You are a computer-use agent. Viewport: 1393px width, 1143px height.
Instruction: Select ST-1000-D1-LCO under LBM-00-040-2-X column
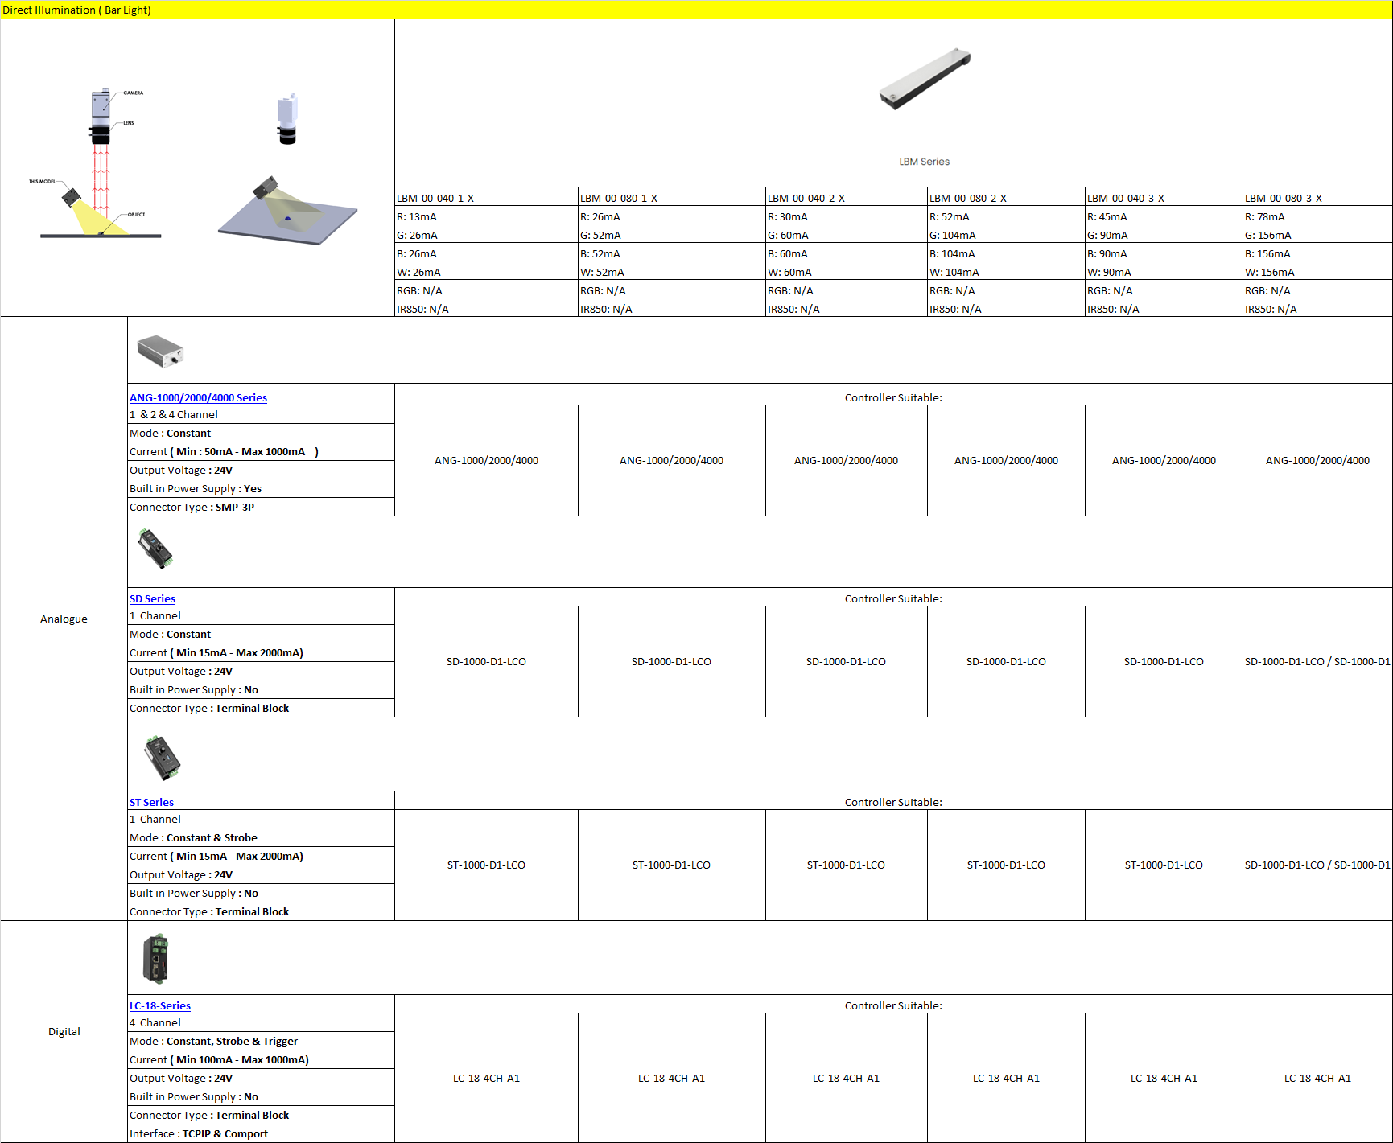[846, 865]
